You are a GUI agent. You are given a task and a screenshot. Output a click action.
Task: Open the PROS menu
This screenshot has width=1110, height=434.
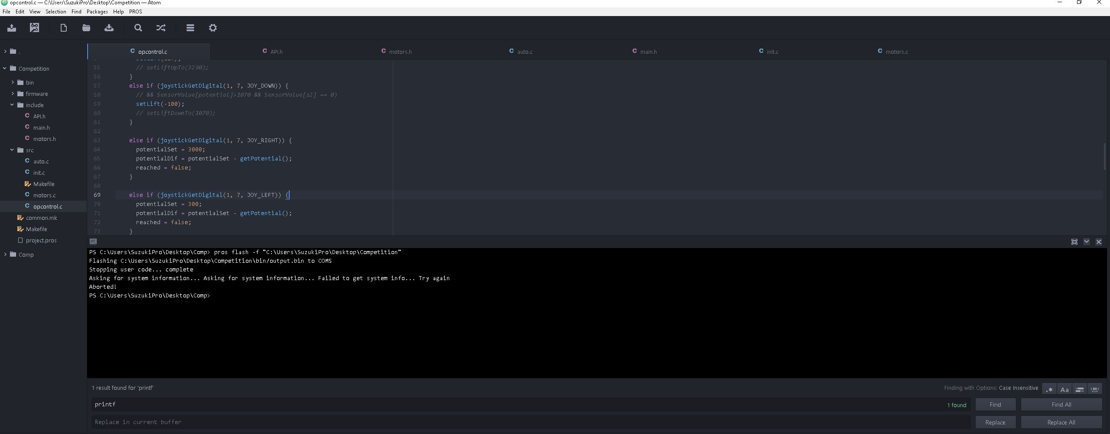(x=135, y=12)
